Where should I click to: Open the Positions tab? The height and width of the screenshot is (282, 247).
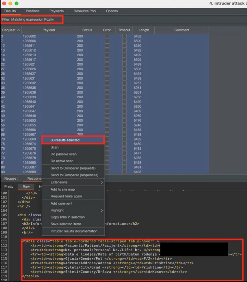click(32, 11)
